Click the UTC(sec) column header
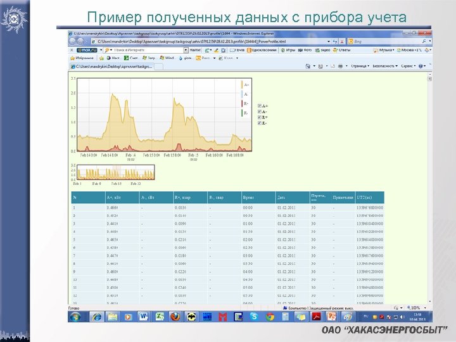The height and width of the screenshot is (342, 456). 370,198
